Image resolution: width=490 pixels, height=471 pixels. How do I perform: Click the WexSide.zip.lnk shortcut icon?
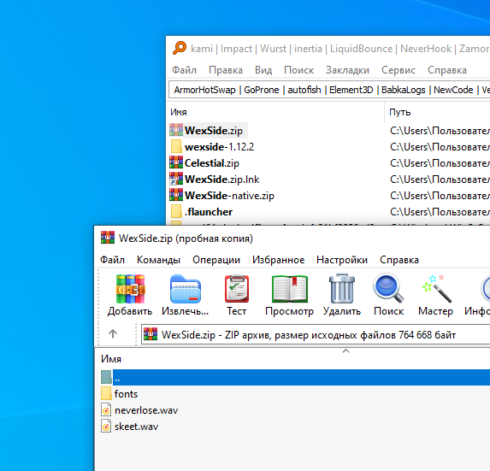coord(176,179)
